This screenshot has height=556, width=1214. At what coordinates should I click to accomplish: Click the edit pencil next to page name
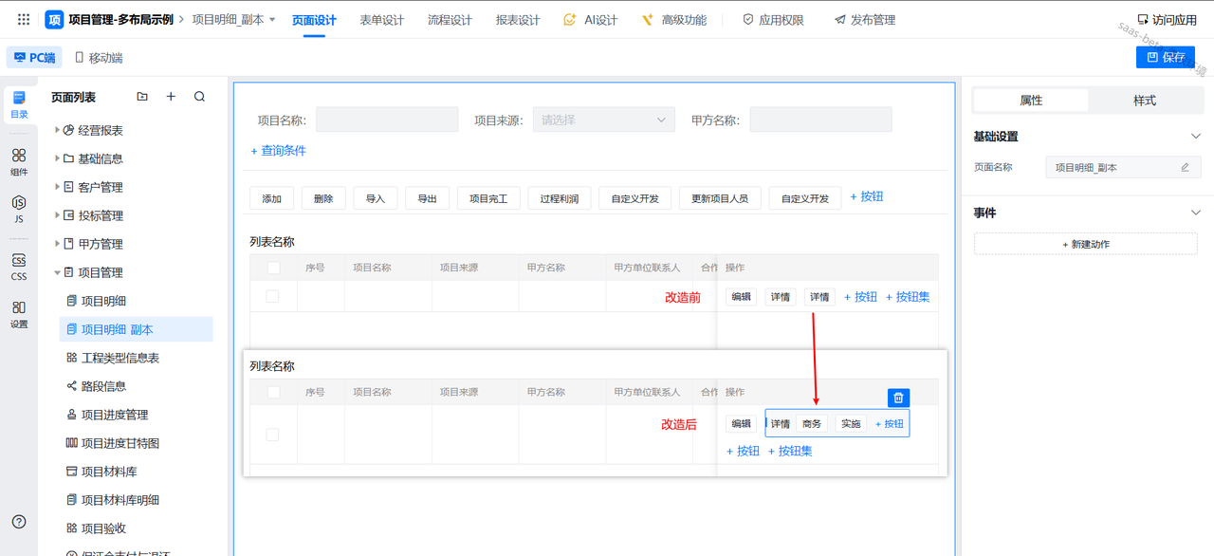[1185, 168]
